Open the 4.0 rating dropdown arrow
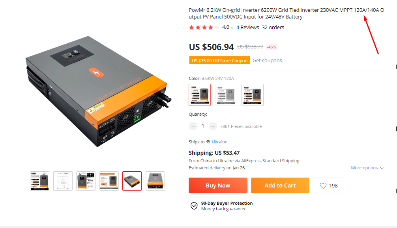This screenshot has width=397, height=228. click(x=232, y=28)
